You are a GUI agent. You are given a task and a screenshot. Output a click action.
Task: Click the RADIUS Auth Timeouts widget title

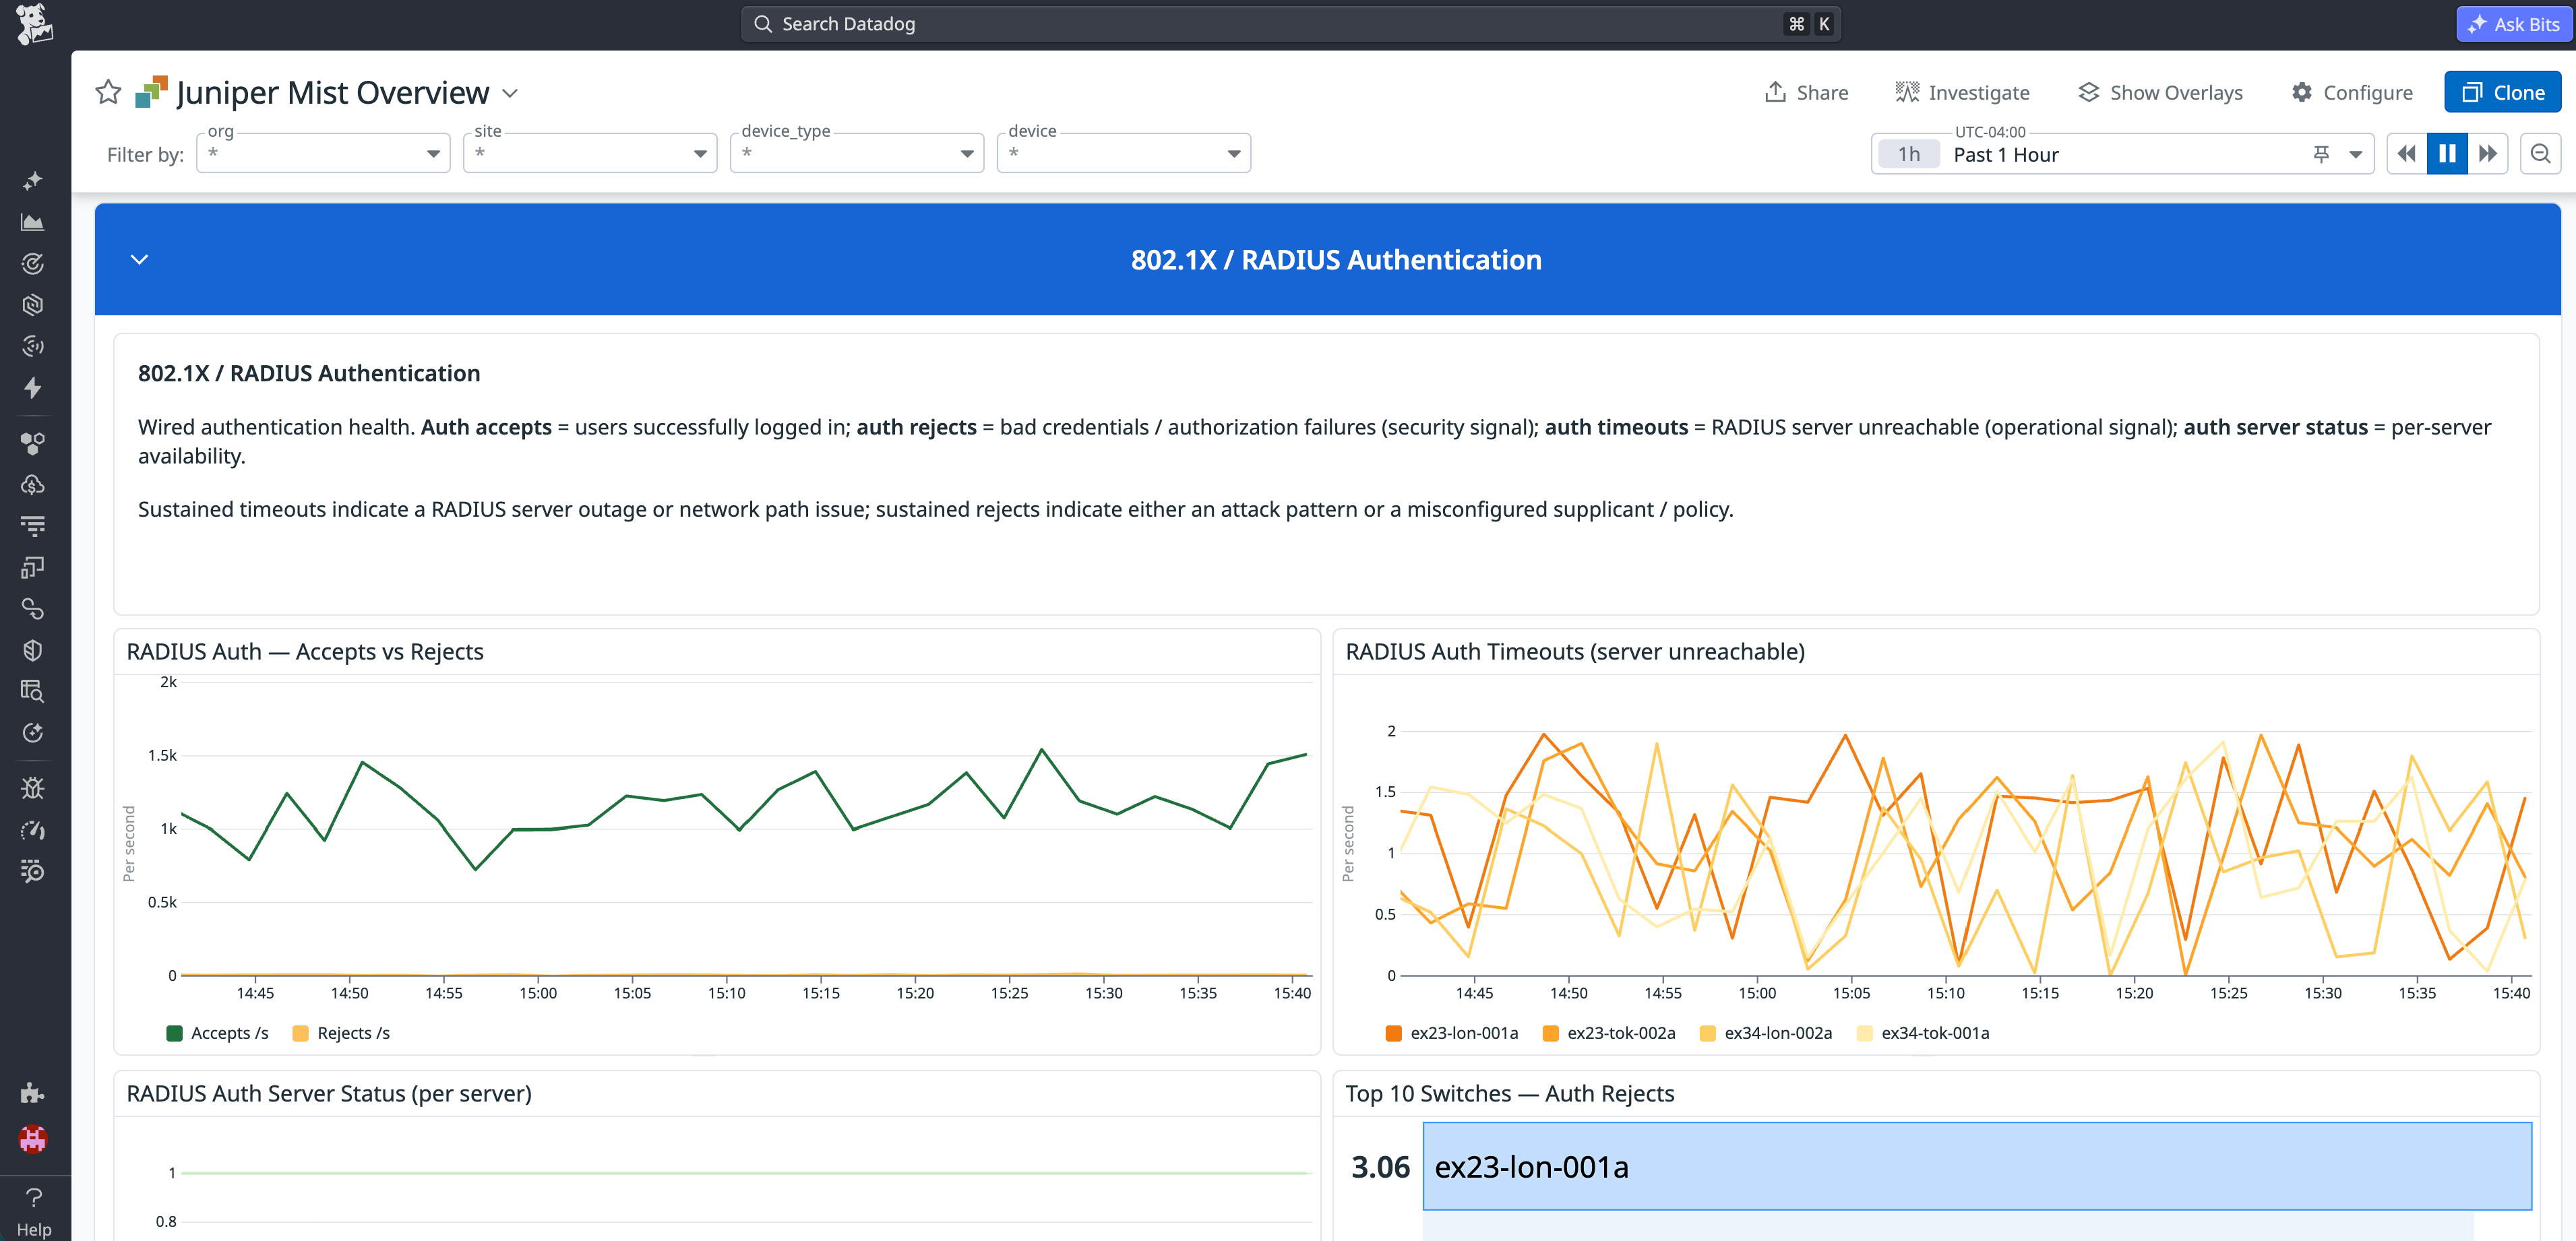(1575, 651)
